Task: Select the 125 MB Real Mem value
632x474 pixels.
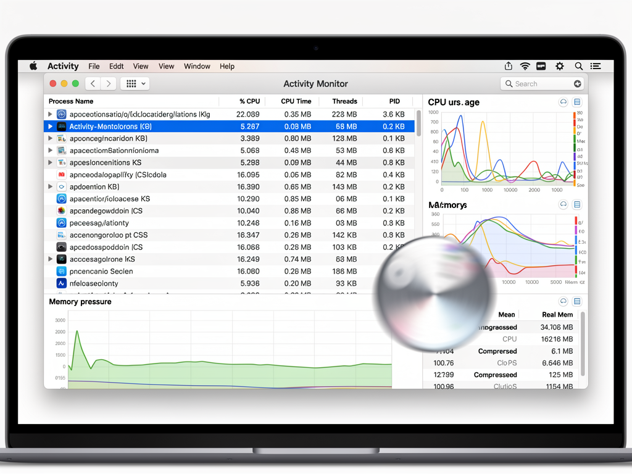Action: tap(560, 375)
